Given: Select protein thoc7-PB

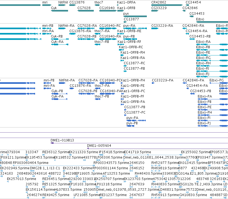Looking at the screenshot, I should [102, 96].
